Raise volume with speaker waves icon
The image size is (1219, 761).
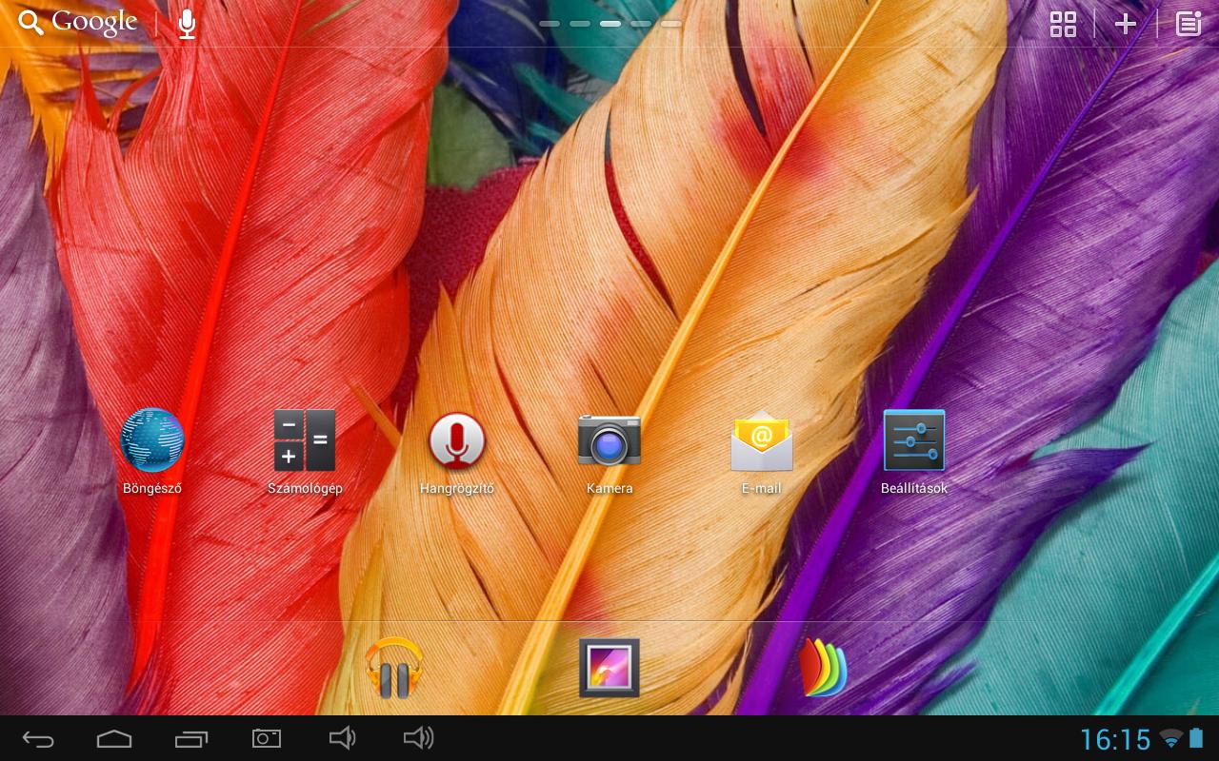click(419, 738)
